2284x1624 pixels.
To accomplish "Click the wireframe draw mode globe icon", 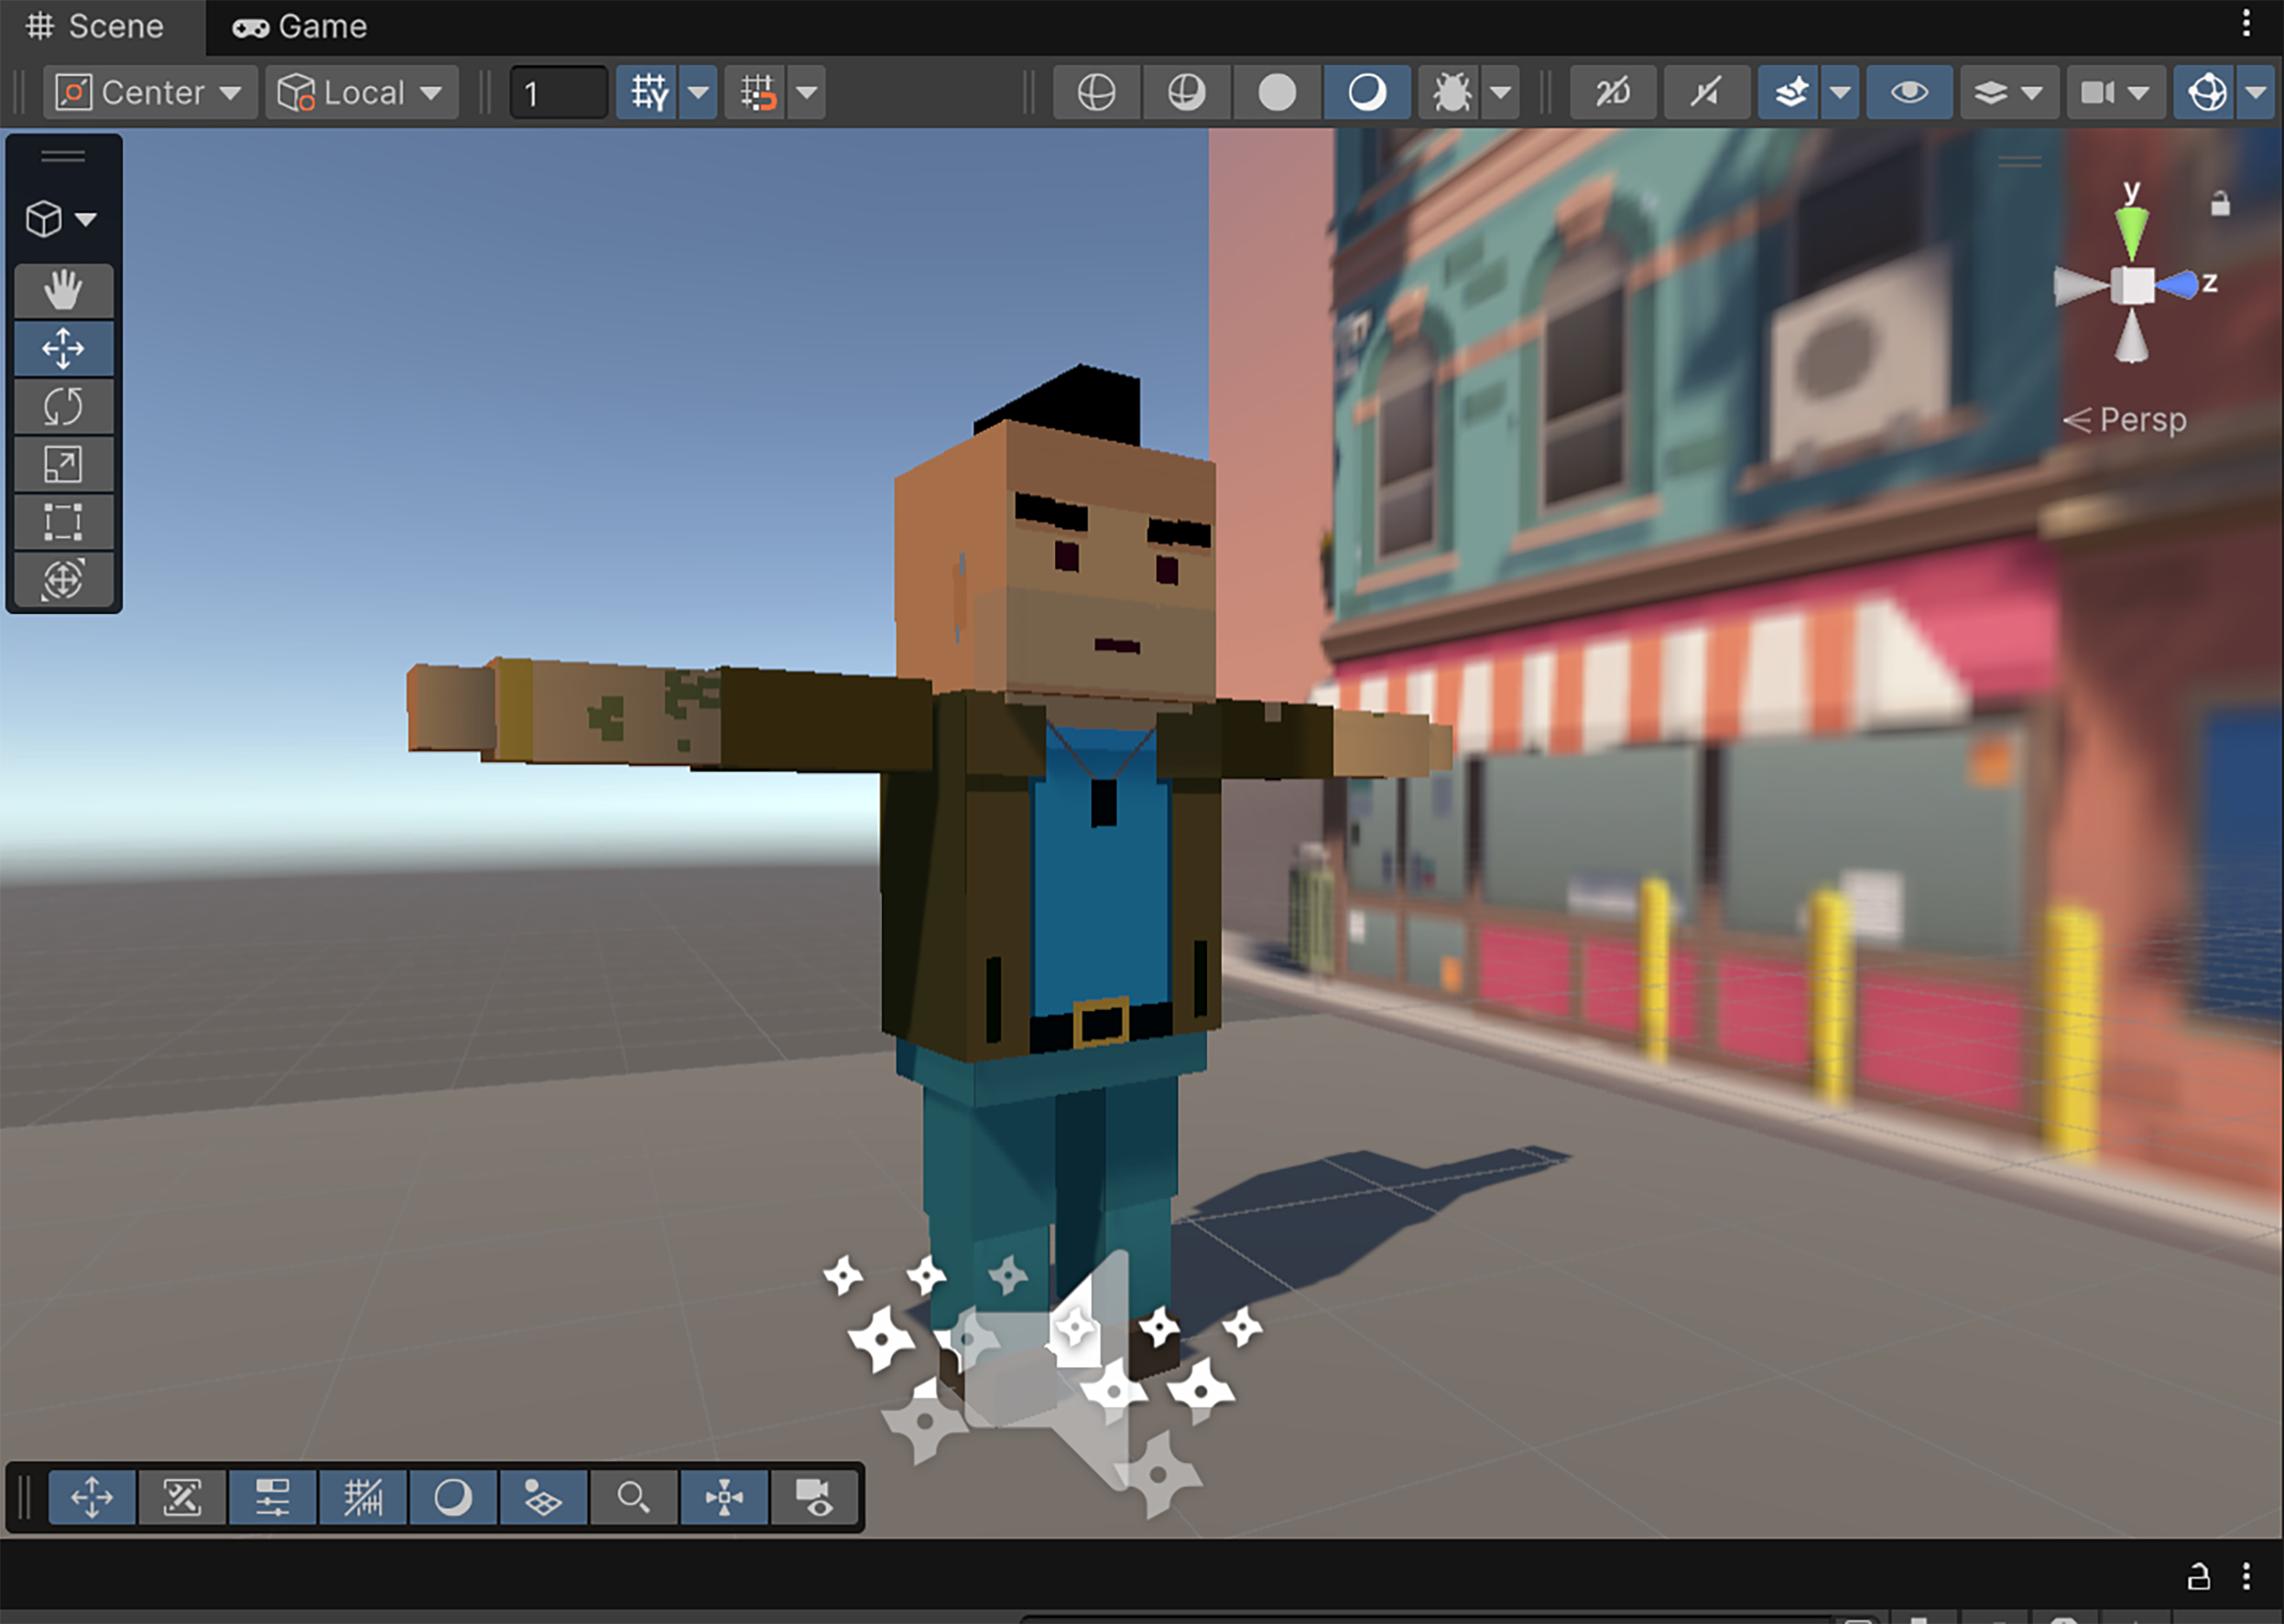I will click(1096, 93).
